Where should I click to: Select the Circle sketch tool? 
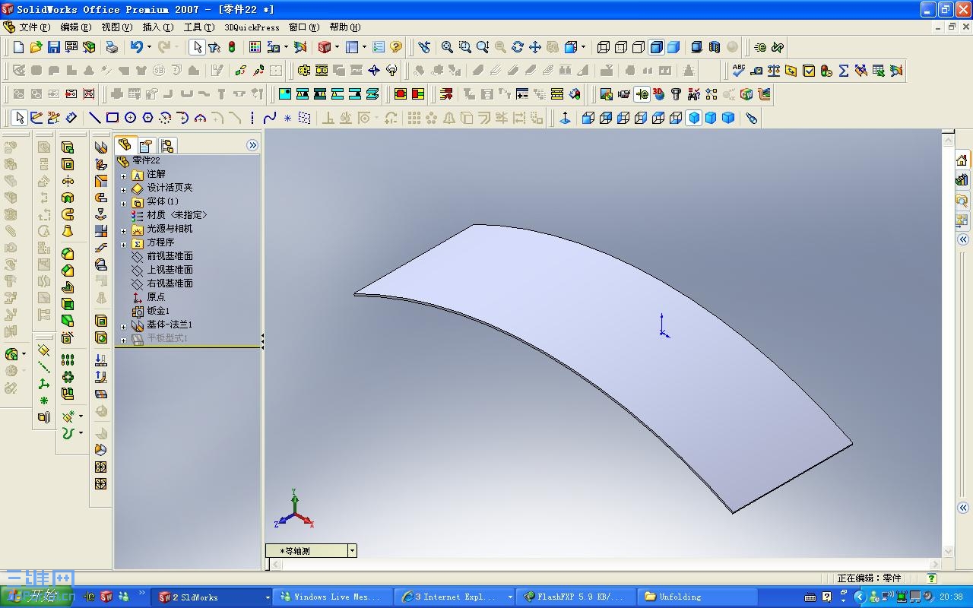[x=130, y=118]
